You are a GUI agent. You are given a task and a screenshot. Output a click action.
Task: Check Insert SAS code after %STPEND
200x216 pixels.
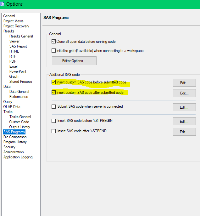tap(53, 131)
